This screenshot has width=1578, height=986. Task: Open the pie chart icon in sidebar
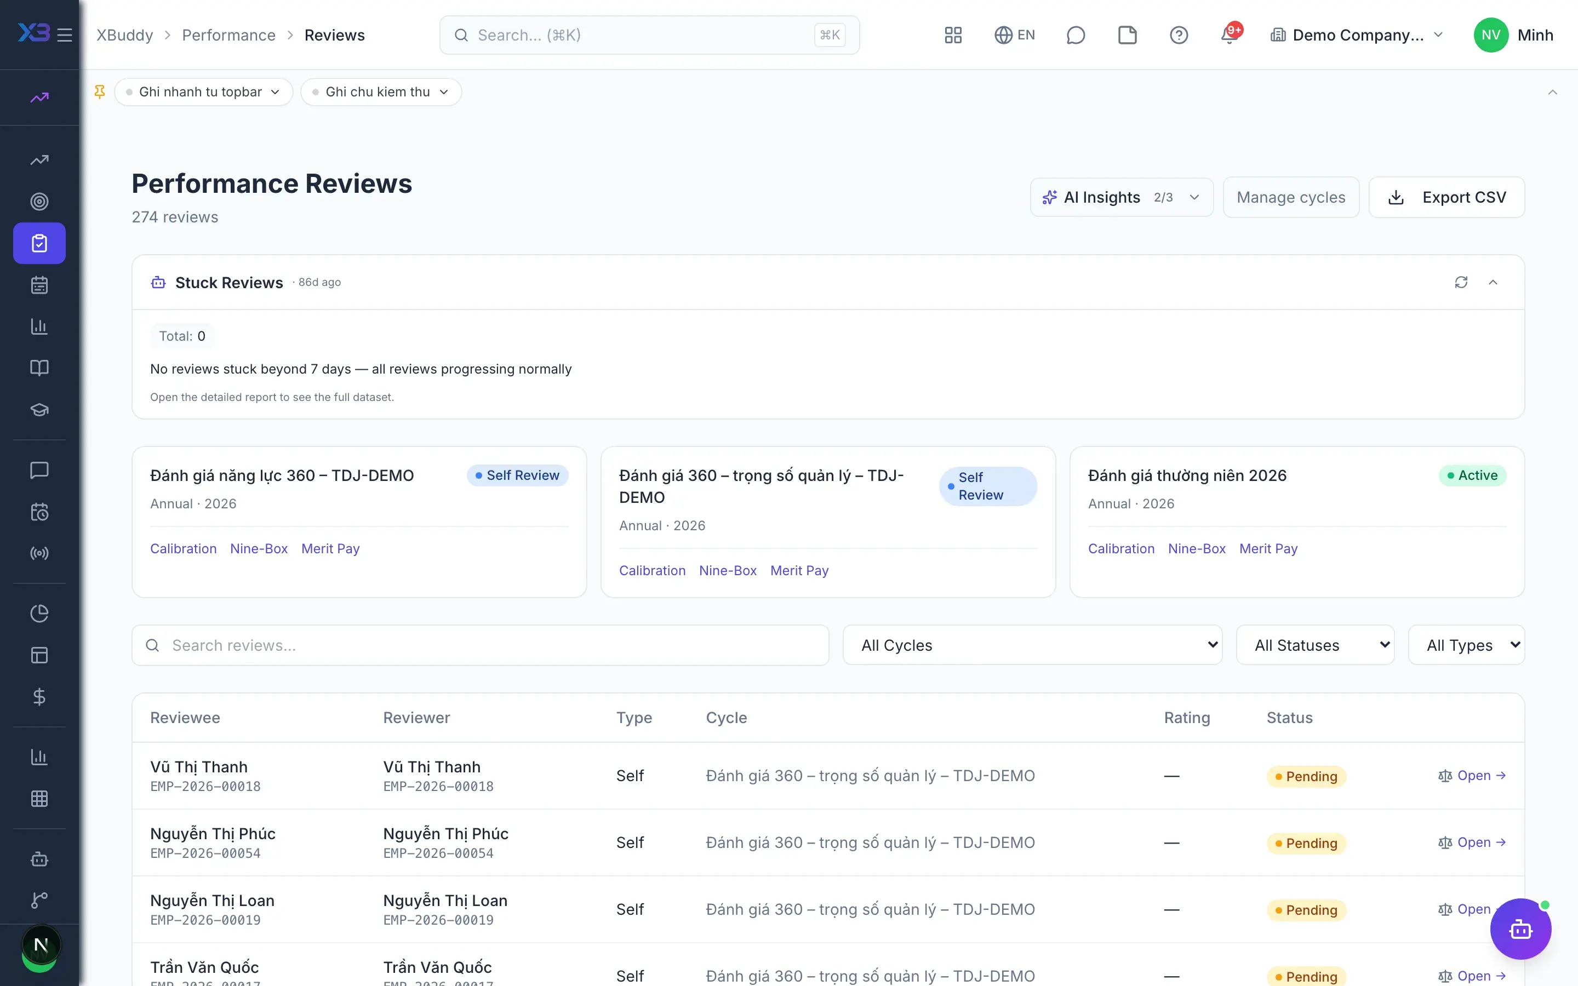pos(39,614)
